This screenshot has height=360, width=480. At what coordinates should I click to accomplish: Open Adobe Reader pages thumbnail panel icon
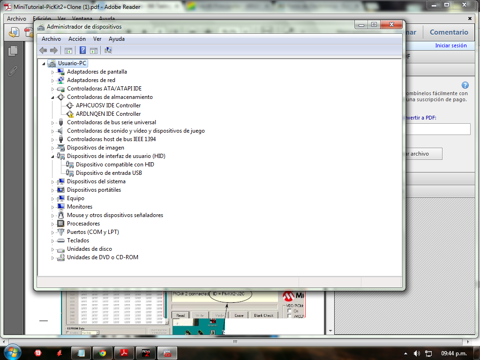[x=13, y=51]
